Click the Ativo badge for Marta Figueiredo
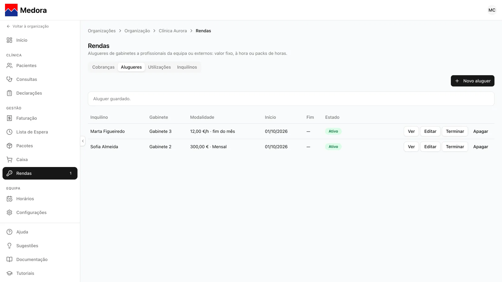 (x=333, y=131)
